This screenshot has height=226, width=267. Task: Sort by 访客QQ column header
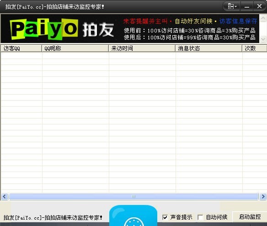(x=21, y=48)
